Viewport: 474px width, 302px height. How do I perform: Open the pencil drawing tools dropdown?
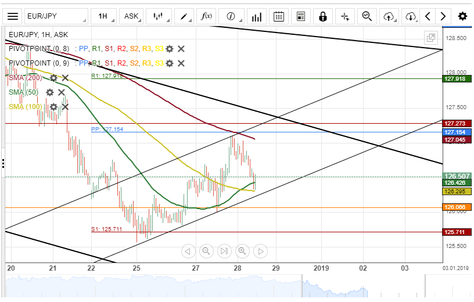coord(184,16)
